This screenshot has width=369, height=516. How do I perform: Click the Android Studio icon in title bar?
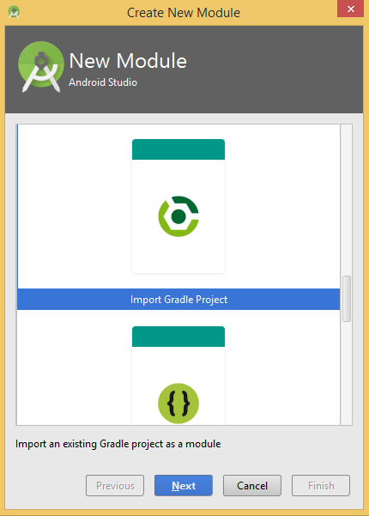click(14, 12)
